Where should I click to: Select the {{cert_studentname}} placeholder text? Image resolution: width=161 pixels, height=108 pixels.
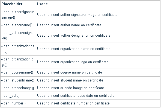point(18,80)
